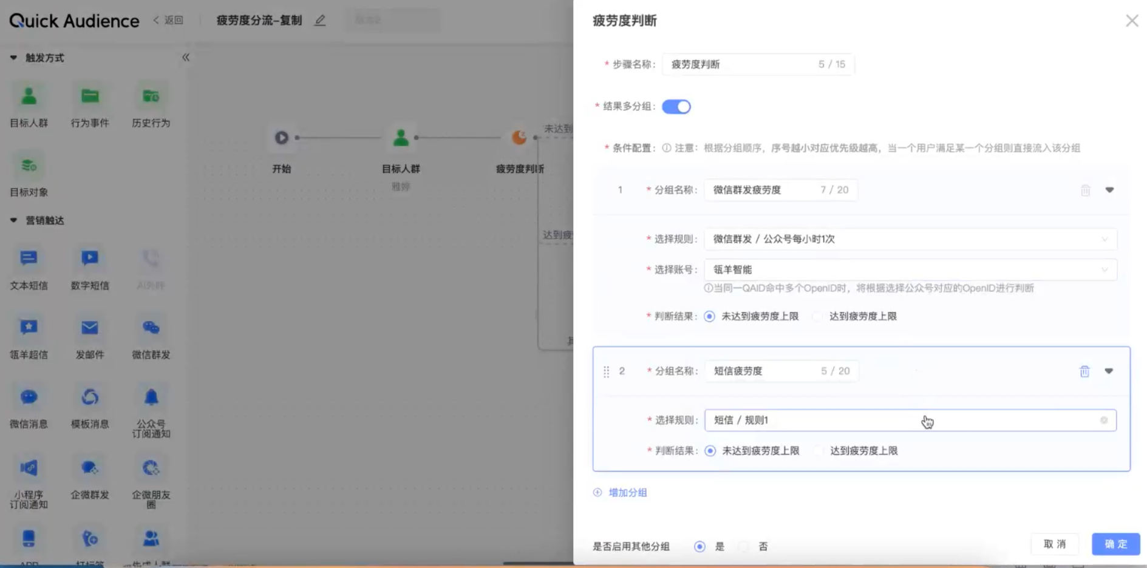The width and height of the screenshot is (1147, 568).
Task: Click the 开始 start node on canvas
Action: point(281,138)
